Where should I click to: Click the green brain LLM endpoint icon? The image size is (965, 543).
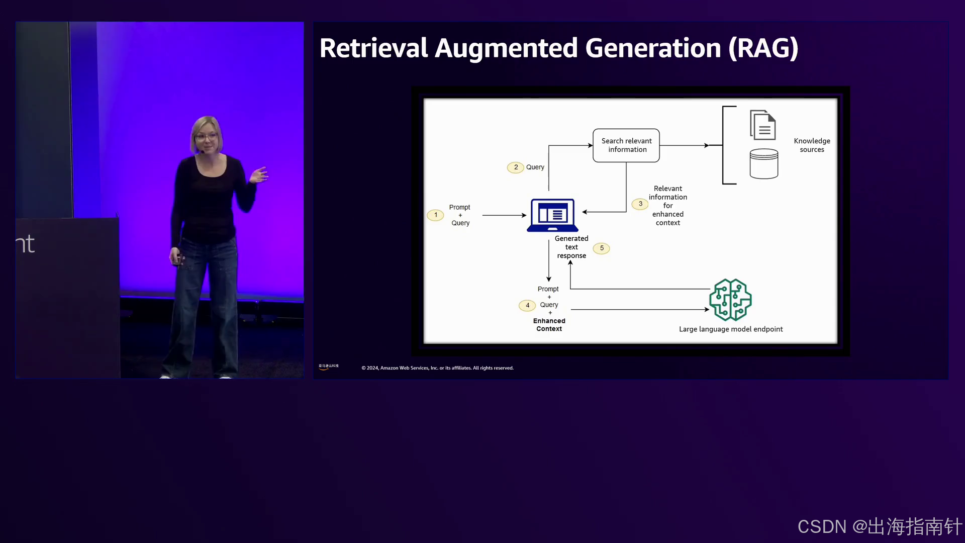pos(730,300)
